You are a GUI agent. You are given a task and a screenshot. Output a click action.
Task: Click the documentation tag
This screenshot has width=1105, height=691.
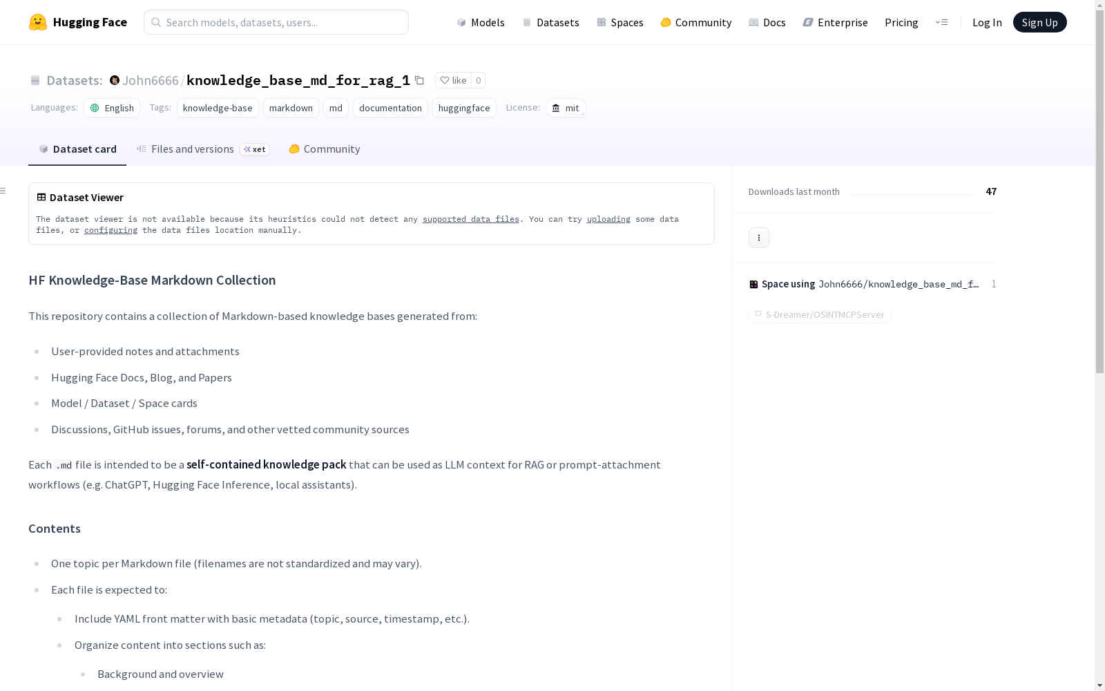pyautogui.click(x=390, y=108)
